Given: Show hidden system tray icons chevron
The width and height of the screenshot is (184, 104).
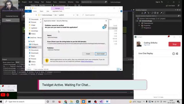Looking at the screenshot, I should 144,102.
